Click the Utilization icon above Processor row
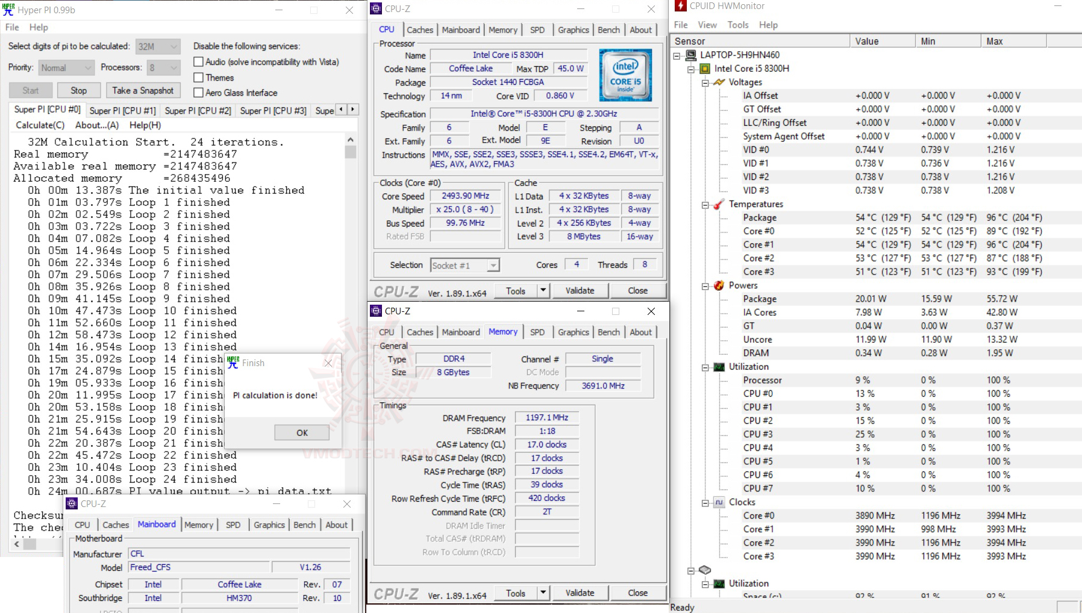Image resolution: width=1082 pixels, height=613 pixels. pyautogui.click(x=719, y=367)
